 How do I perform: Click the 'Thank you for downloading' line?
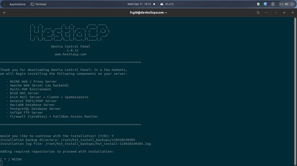click(64, 70)
